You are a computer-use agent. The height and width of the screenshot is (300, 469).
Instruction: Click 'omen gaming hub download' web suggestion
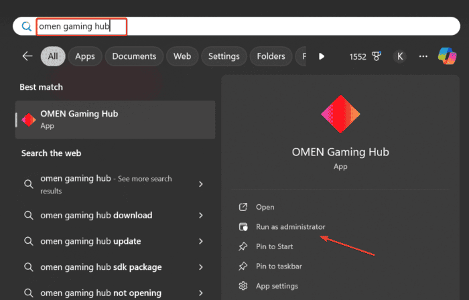coord(96,215)
